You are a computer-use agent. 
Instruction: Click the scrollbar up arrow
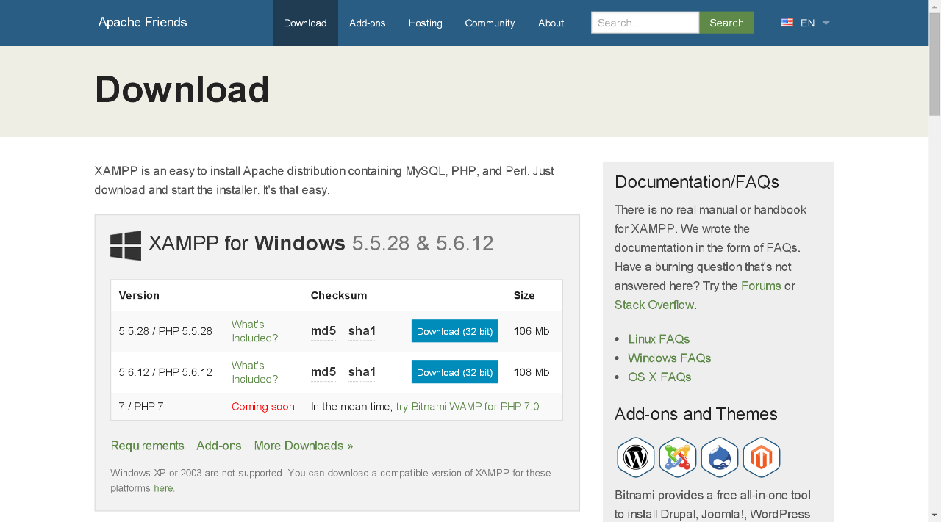point(934,6)
